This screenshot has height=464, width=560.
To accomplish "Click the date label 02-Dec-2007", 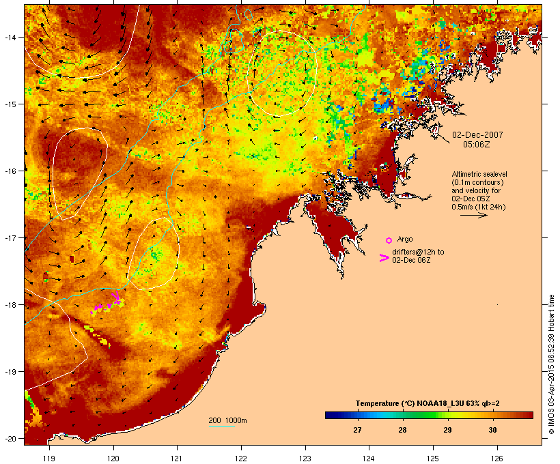I will click(x=477, y=135).
